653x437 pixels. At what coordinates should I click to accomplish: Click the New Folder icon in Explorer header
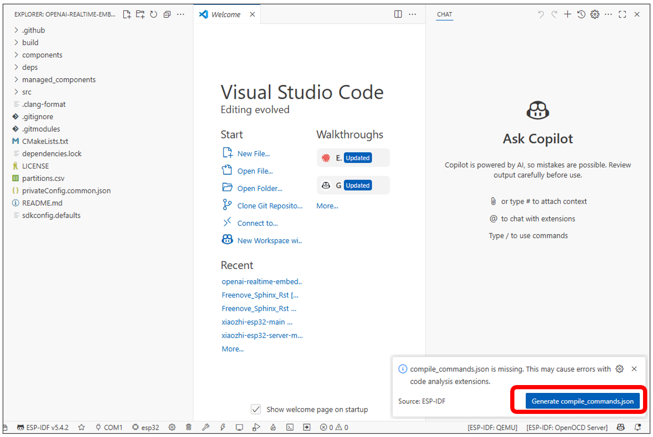[140, 15]
